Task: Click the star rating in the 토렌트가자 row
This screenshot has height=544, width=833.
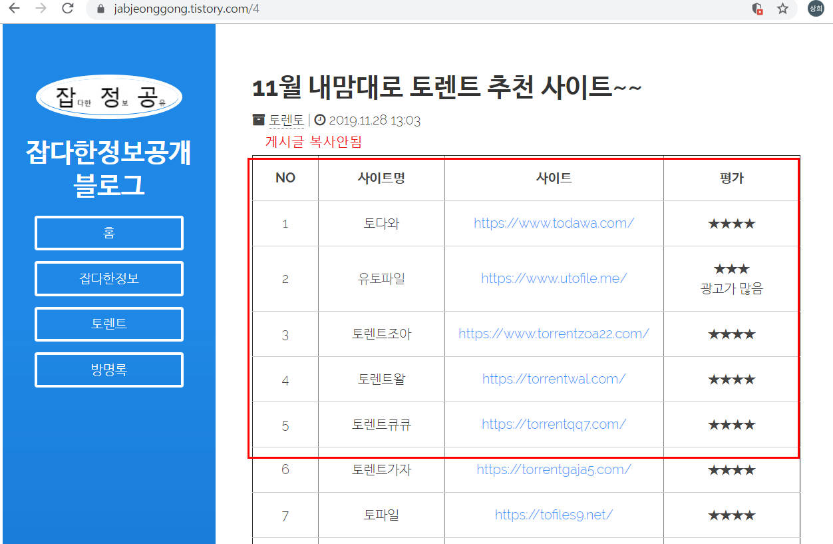Action: (731, 470)
